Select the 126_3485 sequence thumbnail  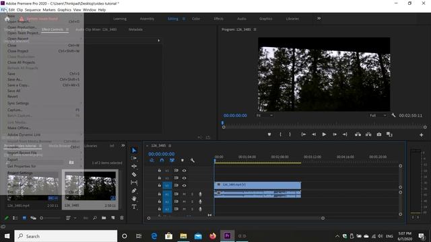(x=90, y=186)
